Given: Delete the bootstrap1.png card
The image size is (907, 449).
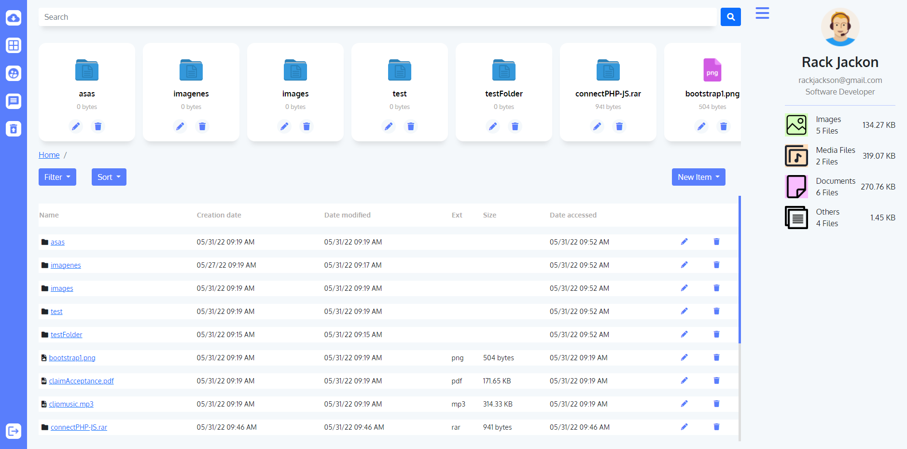Looking at the screenshot, I should pyautogui.click(x=724, y=126).
